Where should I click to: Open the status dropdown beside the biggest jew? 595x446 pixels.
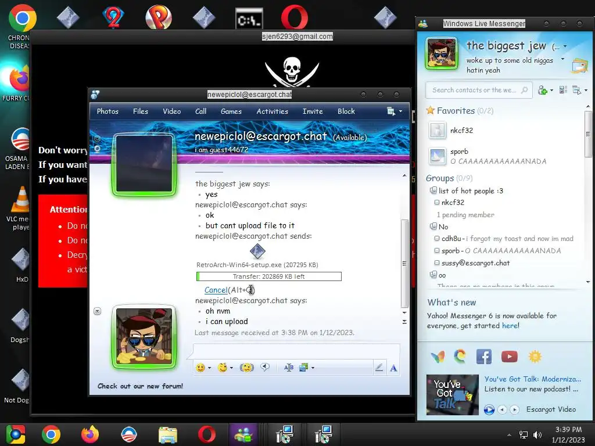565,46
